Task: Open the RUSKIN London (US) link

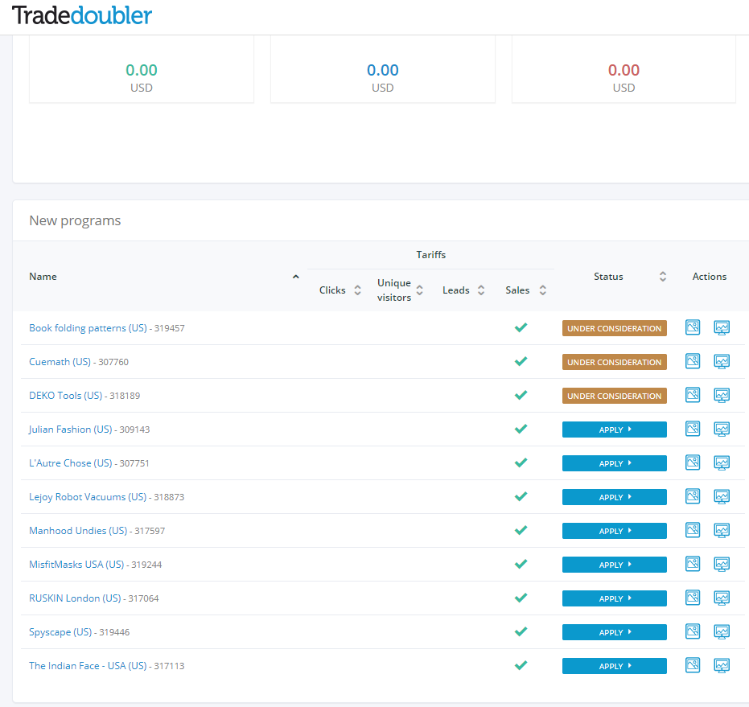Action: pos(75,598)
